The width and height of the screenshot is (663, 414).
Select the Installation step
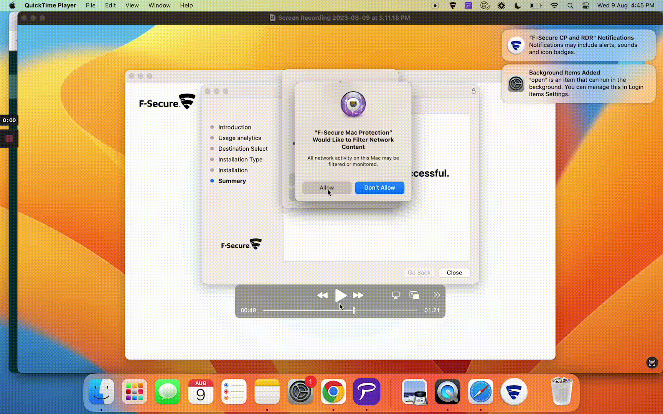click(x=233, y=170)
